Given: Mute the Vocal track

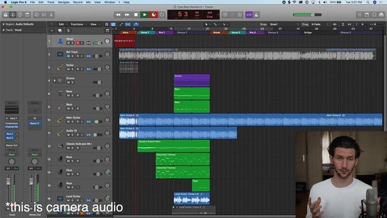Looking at the screenshot, I should pyautogui.click(x=68, y=43).
